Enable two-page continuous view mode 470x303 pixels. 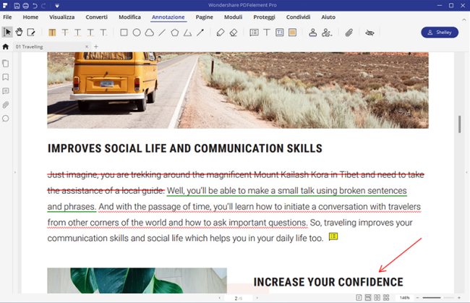[386, 298]
